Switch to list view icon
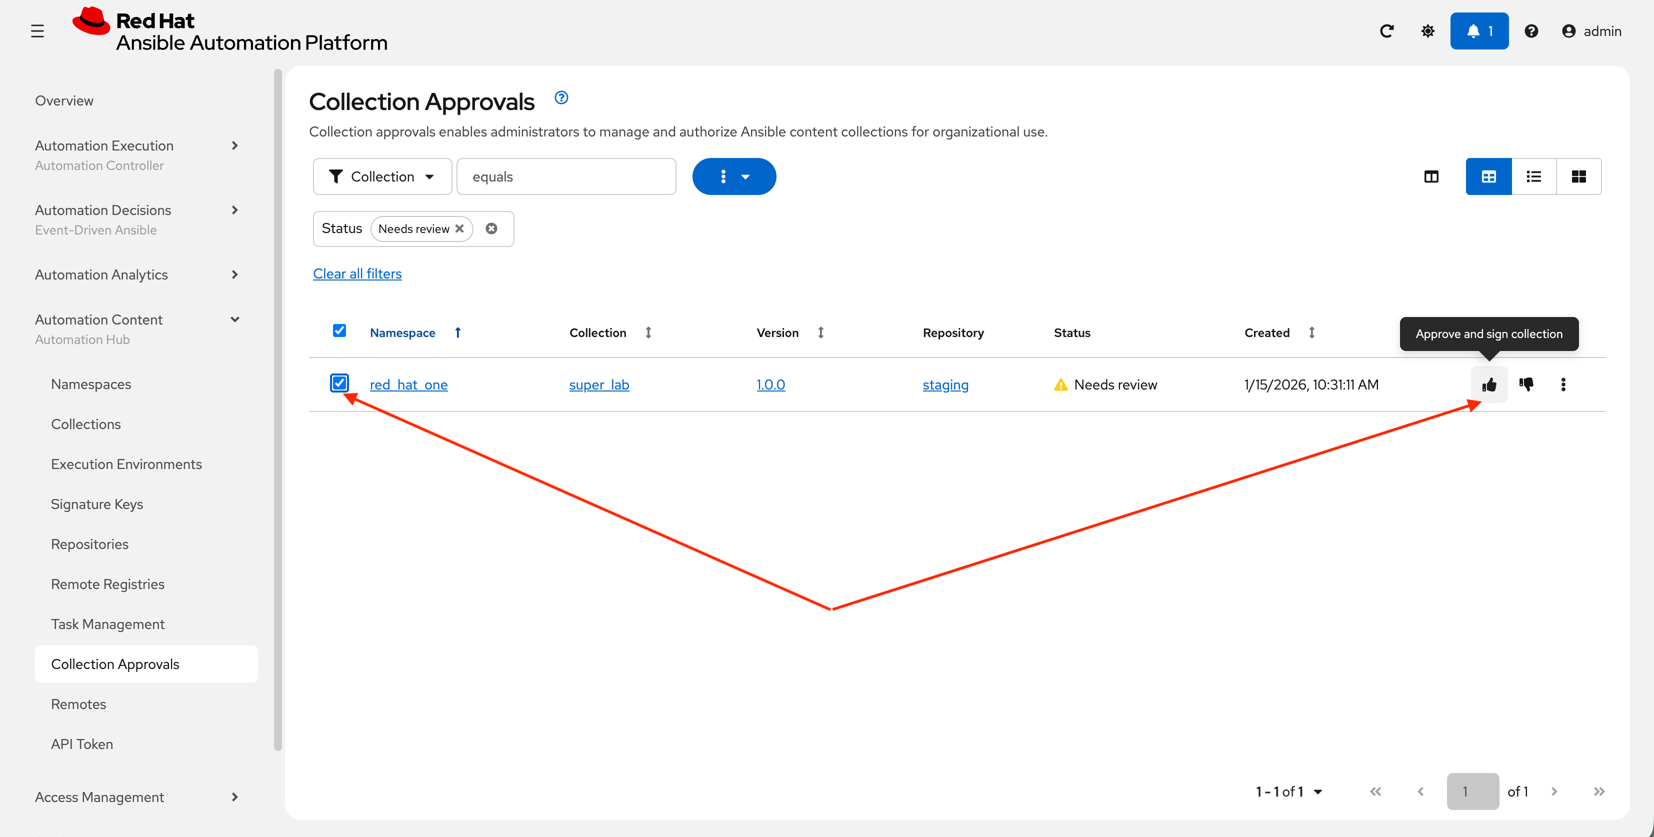The image size is (1654, 837). coord(1533,176)
